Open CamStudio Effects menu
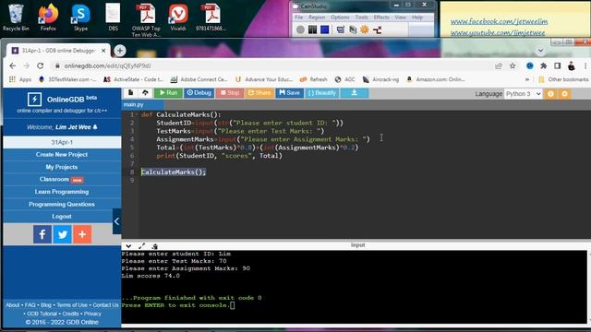Screen dimensions: 591x332 (x=381, y=18)
